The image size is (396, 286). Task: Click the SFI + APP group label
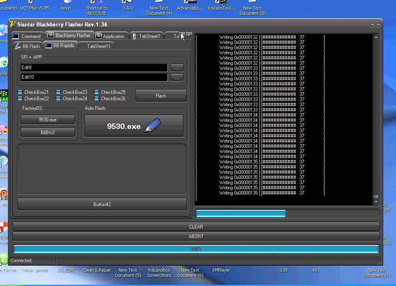(32, 57)
